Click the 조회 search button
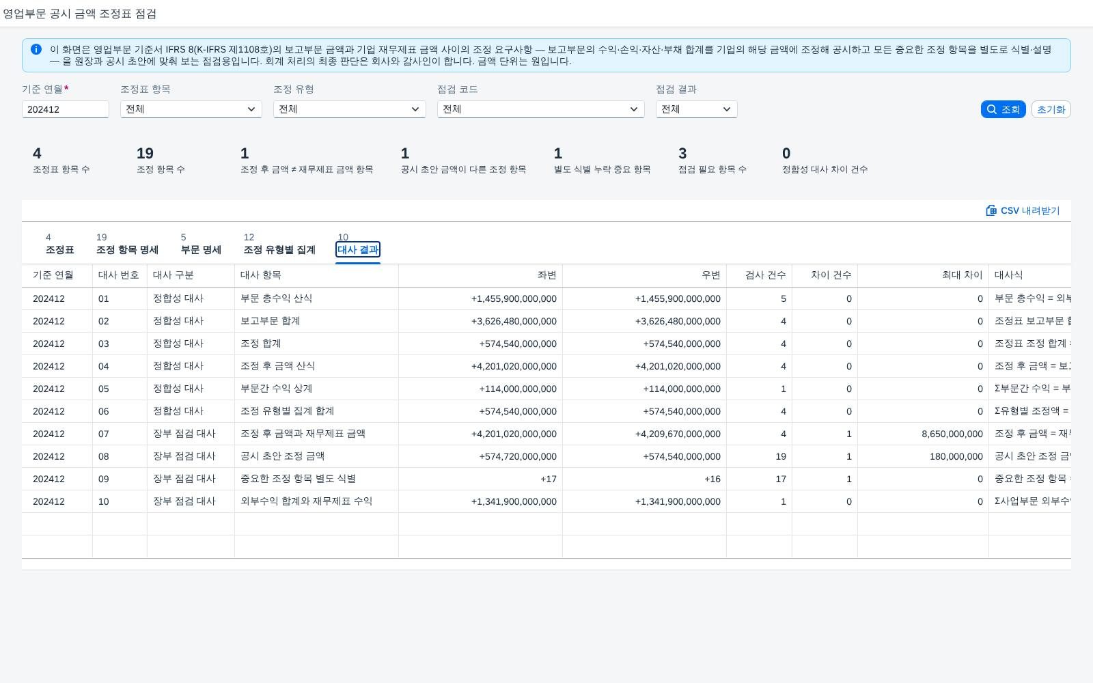Viewport: 1093px width, 683px height. pos(1003,109)
